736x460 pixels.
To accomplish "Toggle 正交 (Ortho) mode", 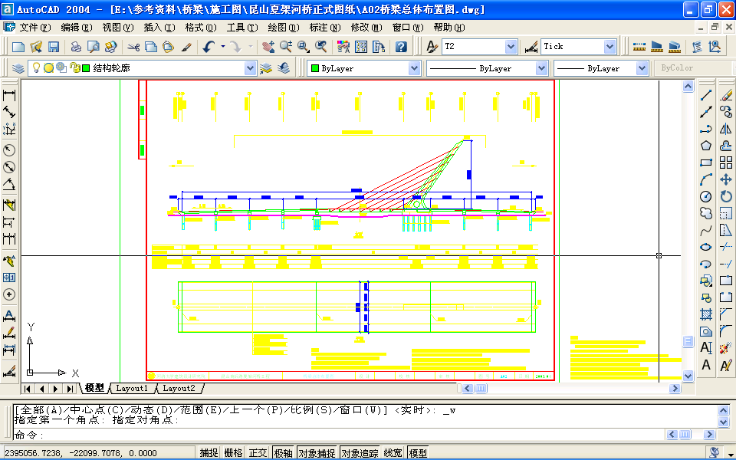I will pos(258,453).
